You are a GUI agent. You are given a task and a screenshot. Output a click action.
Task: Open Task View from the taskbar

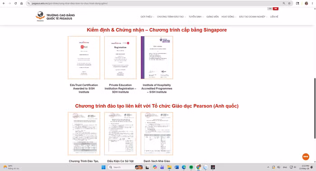[147, 167]
